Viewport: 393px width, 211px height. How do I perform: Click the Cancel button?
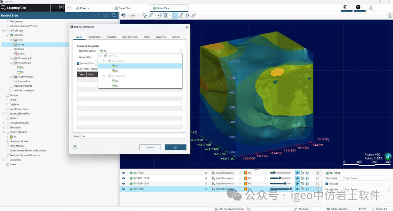coord(150,147)
